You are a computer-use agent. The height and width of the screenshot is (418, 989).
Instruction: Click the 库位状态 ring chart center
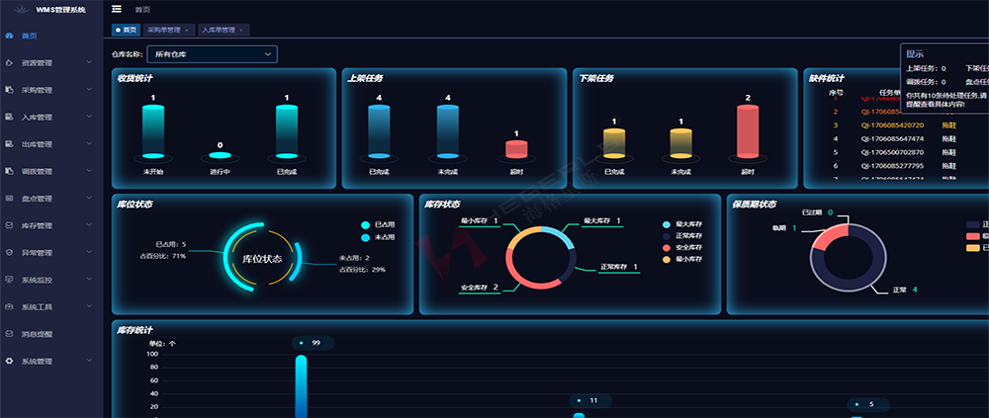262,259
